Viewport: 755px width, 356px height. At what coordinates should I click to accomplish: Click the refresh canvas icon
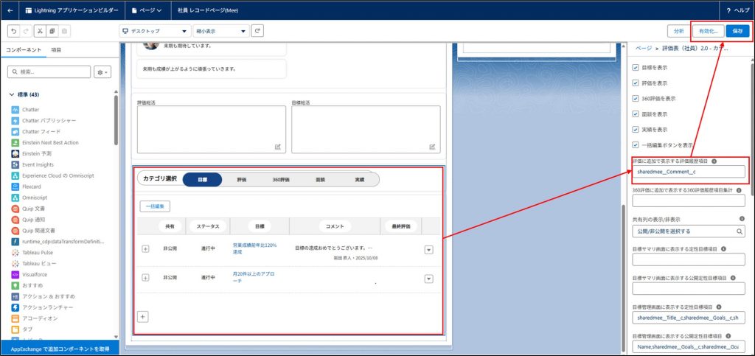(x=257, y=31)
